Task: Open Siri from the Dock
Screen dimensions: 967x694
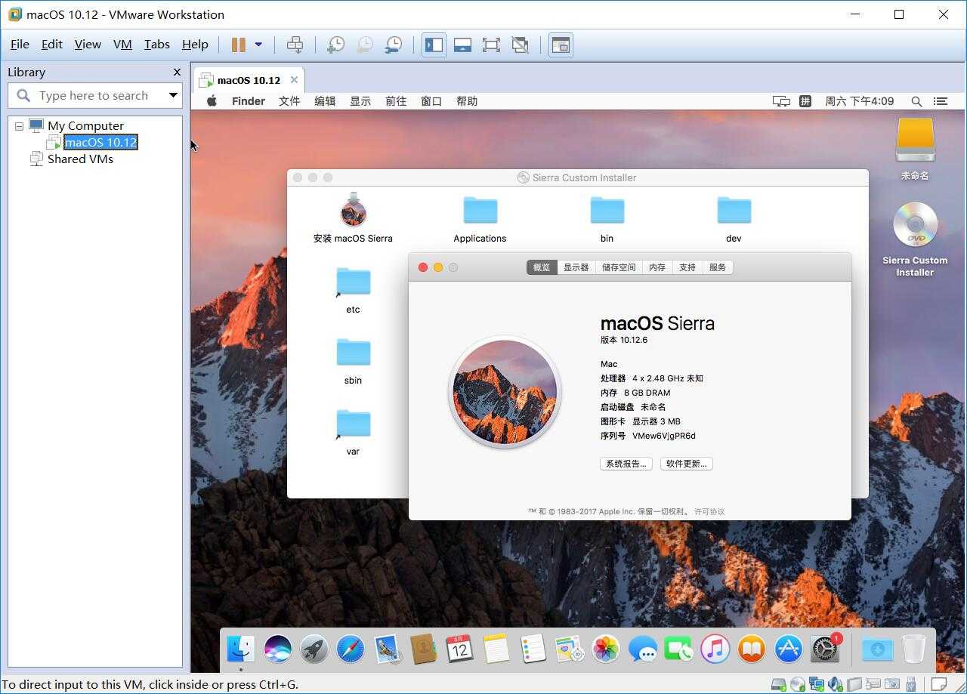Action: pos(278,649)
